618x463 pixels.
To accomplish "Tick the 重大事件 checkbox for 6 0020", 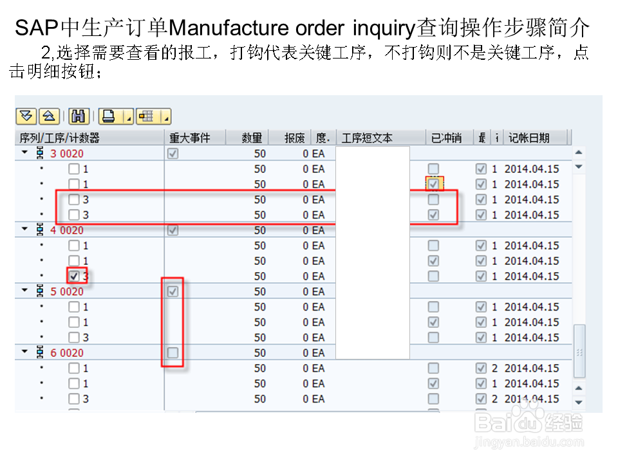I will (x=173, y=353).
